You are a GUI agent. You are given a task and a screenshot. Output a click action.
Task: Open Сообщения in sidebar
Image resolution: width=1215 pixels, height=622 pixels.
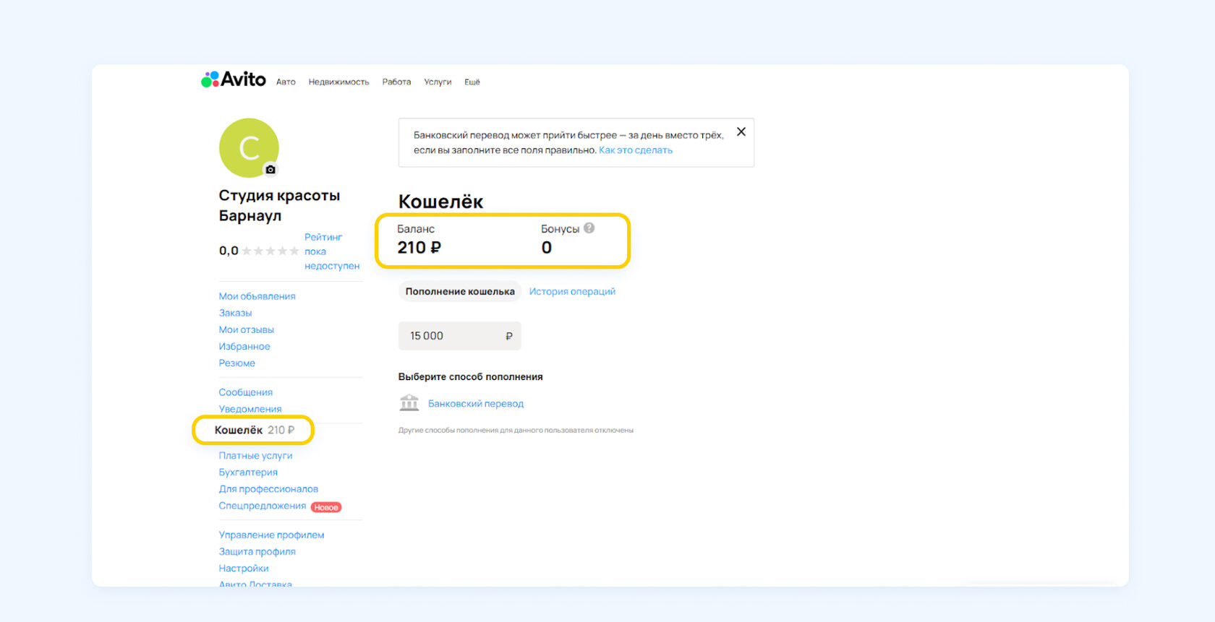[246, 392]
